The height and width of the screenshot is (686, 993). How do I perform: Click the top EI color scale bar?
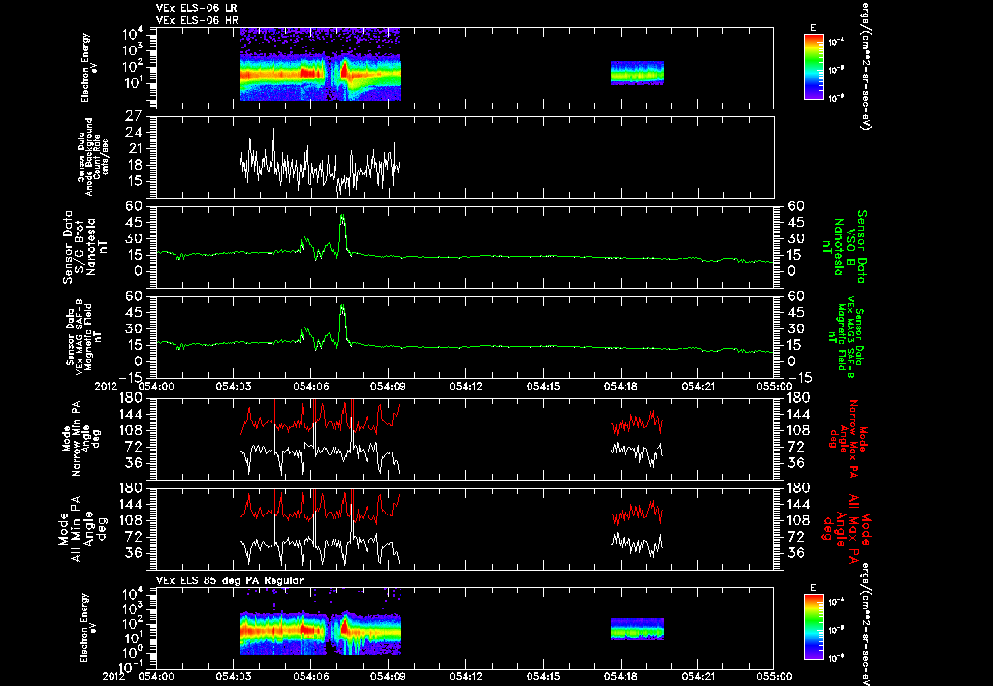point(814,67)
